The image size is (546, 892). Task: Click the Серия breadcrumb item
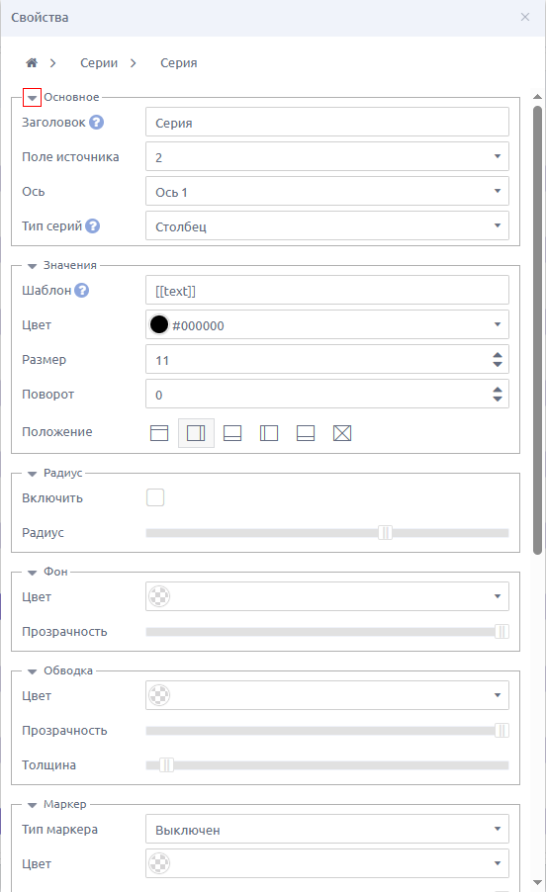179,62
